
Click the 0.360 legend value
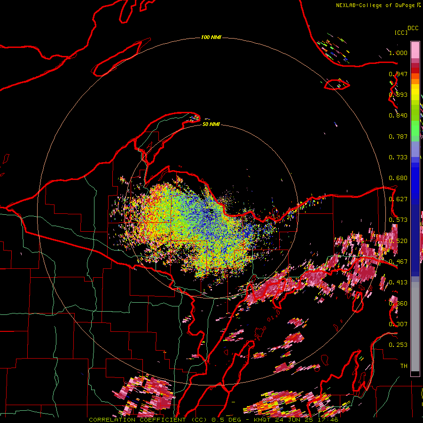(x=398, y=304)
